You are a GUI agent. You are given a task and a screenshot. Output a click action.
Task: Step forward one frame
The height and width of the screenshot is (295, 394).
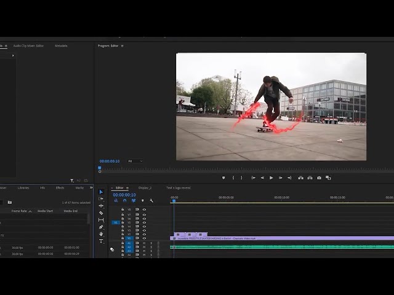(x=281, y=178)
